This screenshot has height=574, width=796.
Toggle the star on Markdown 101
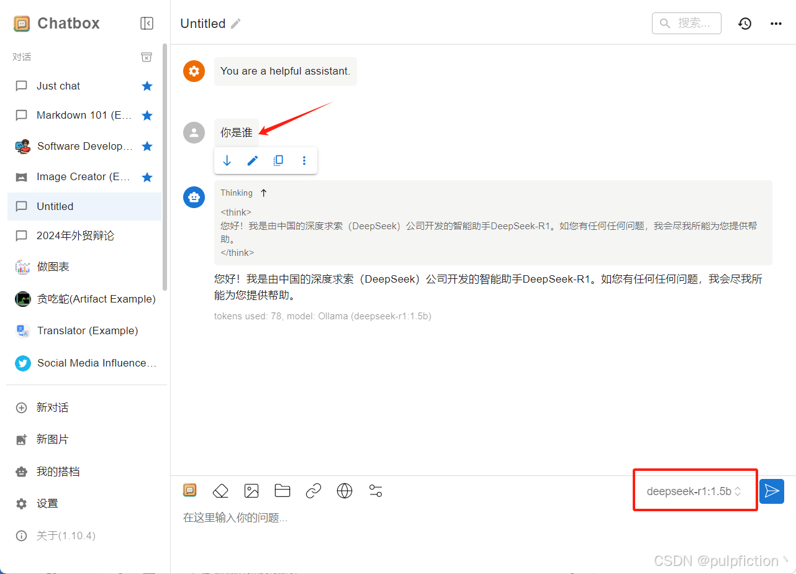pos(147,115)
